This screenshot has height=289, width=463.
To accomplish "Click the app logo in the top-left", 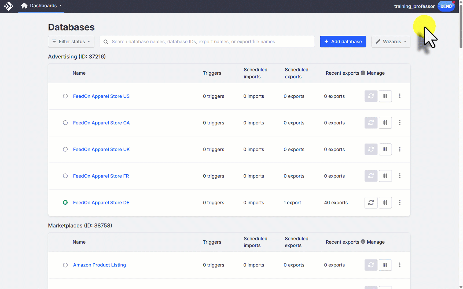I will [9, 6].
